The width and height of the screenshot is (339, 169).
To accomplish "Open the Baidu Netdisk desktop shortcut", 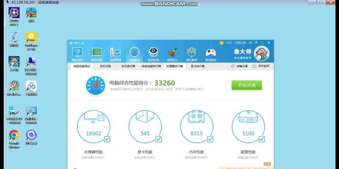I will [x=31, y=86].
